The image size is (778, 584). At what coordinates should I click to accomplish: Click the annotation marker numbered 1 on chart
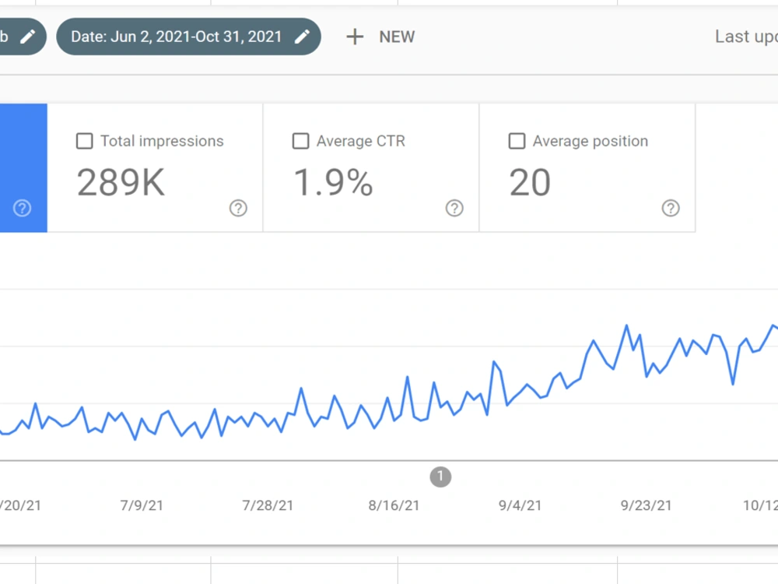[440, 477]
